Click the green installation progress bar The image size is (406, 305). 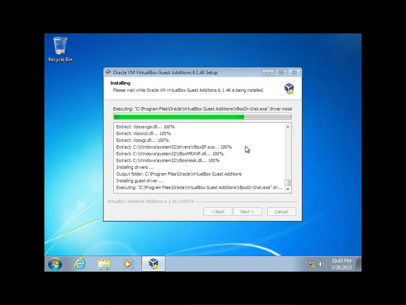[203, 116]
